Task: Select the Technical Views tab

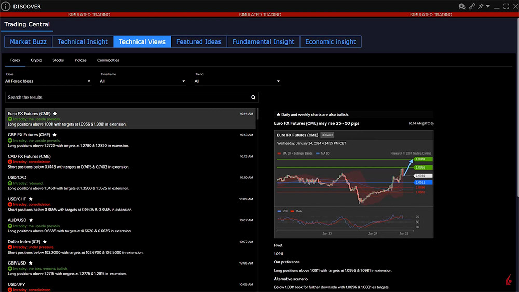Action: click(142, 41)
